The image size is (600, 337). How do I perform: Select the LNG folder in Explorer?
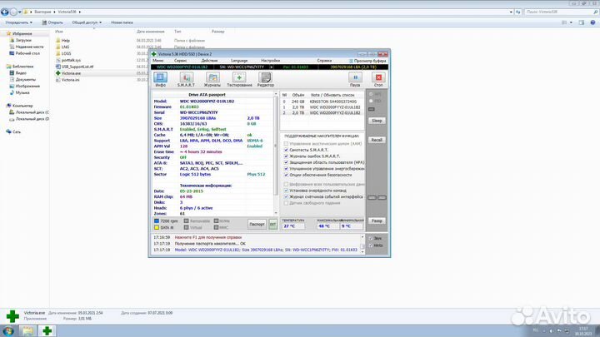pos(62,47)
